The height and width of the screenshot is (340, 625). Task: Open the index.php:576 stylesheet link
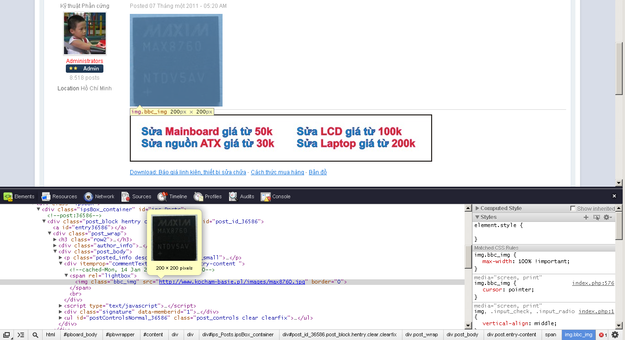(593, 283)
